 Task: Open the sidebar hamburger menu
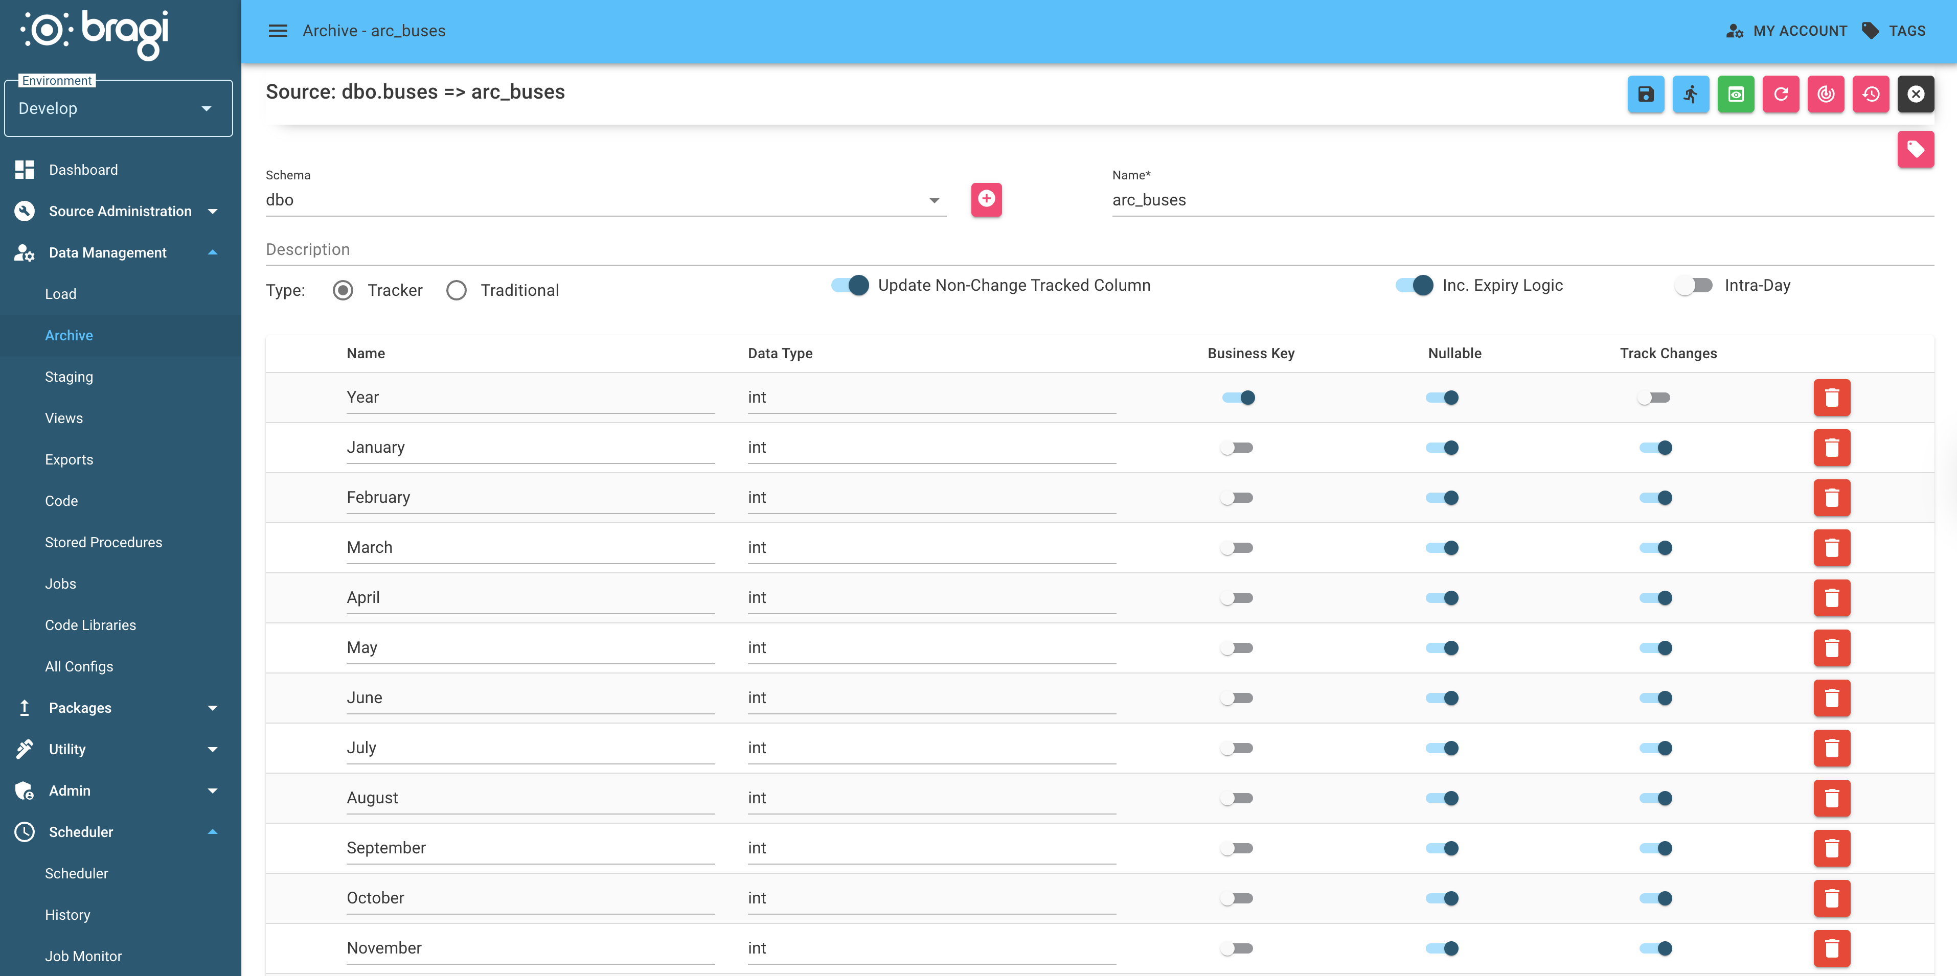point(277,30)
